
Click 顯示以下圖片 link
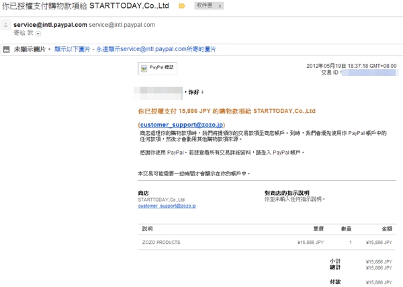point(73,49)
